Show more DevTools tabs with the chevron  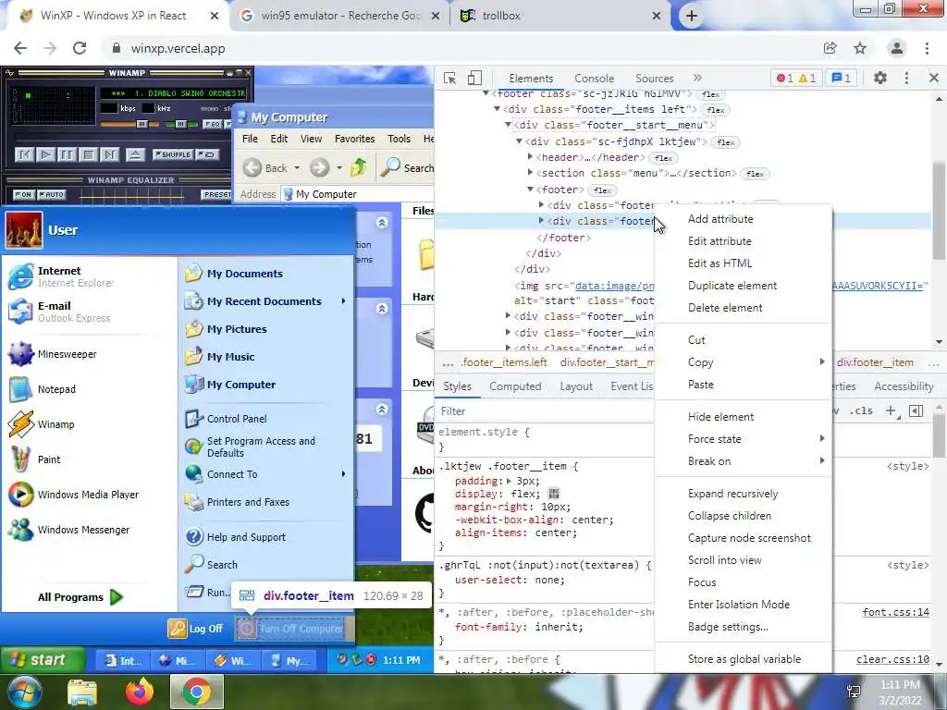pos(697,78)
